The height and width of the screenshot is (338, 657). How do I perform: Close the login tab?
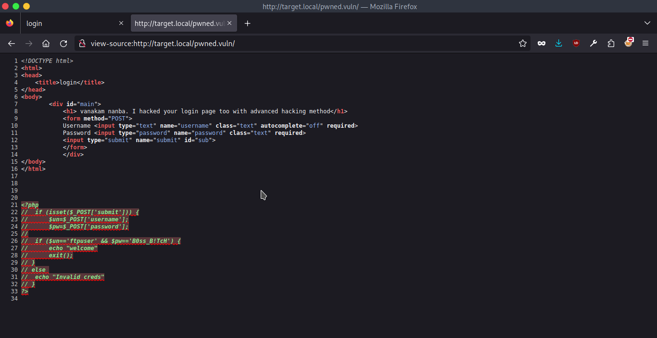(121, 23)
